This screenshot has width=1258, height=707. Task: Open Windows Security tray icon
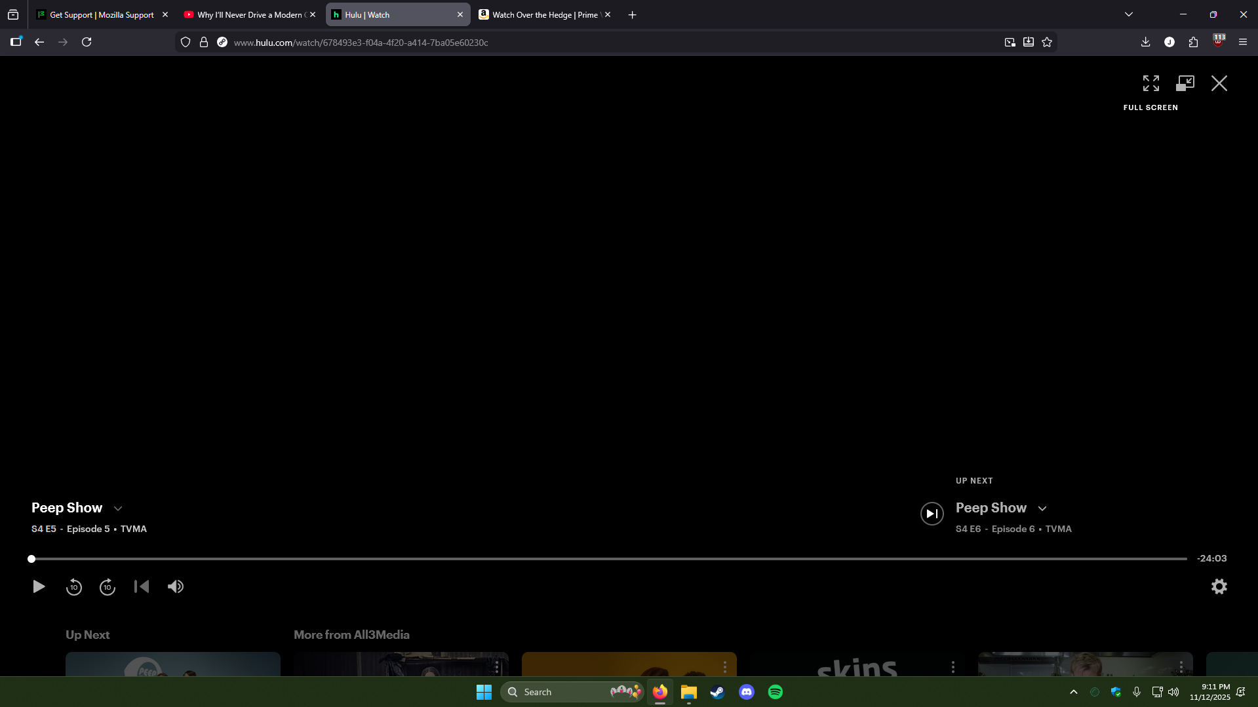tap(1116, 692)
